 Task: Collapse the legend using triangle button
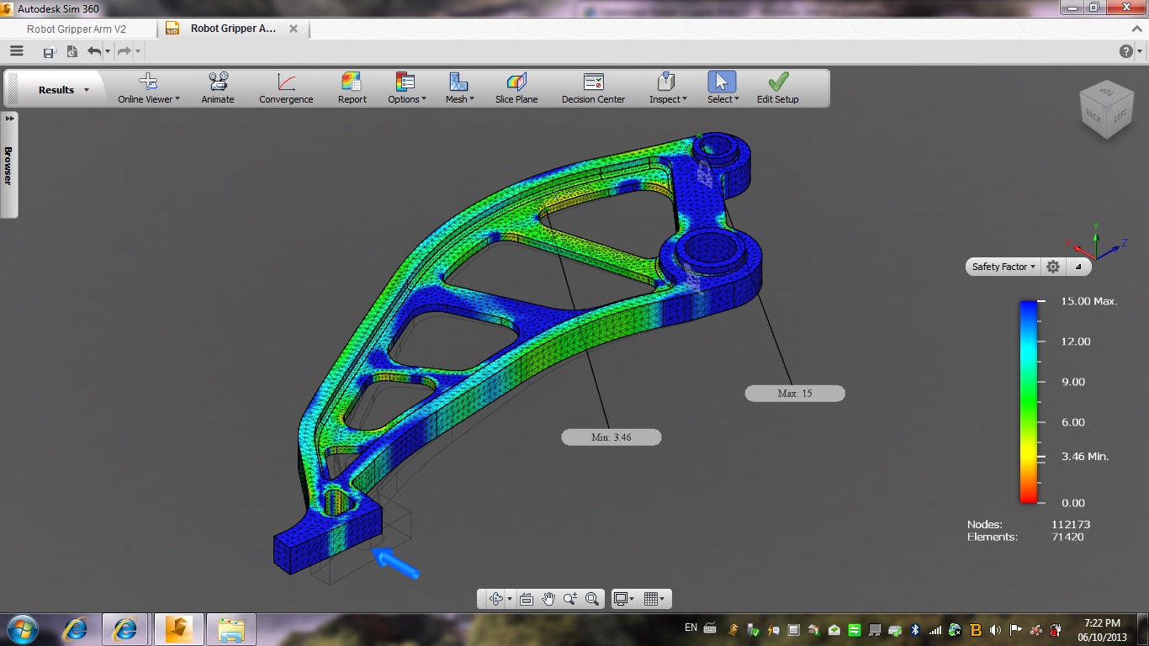1078,267
